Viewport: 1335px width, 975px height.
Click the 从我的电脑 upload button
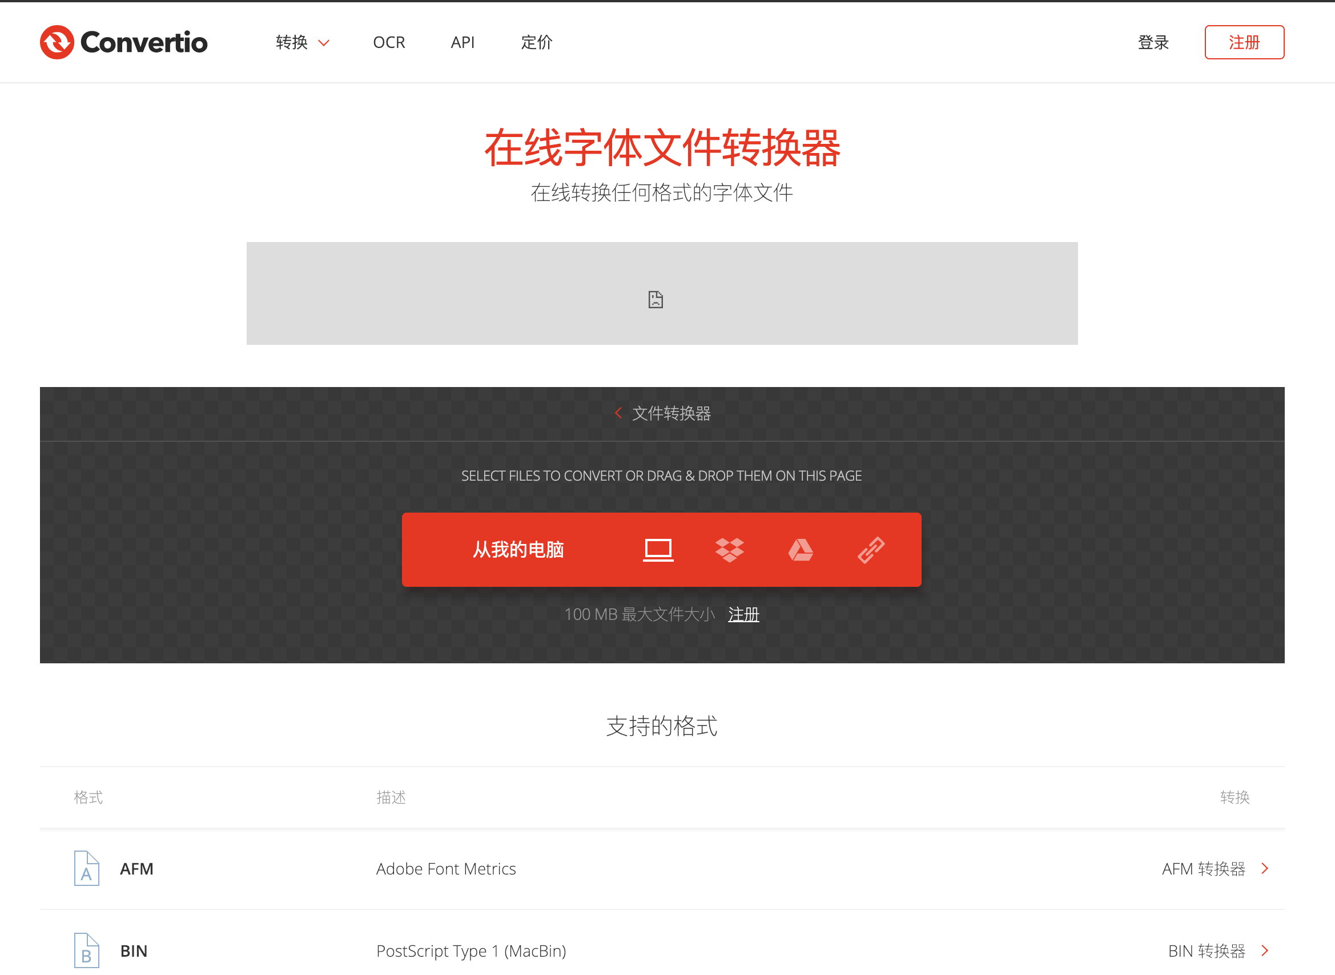pos(518,550)
